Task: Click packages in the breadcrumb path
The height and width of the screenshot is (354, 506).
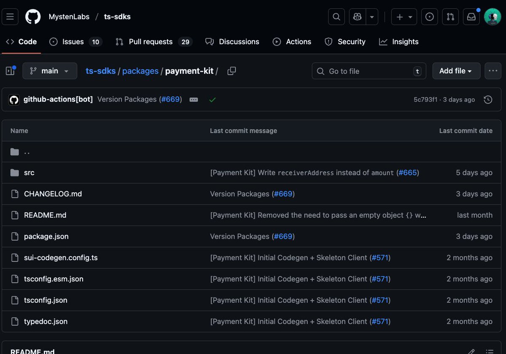Action: coord(140,71)
